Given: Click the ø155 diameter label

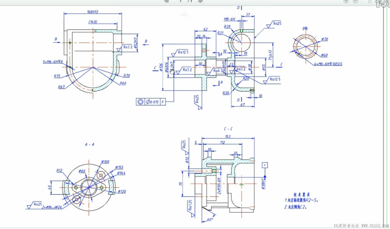Looking at the screenshot, I should pos(119,167).
